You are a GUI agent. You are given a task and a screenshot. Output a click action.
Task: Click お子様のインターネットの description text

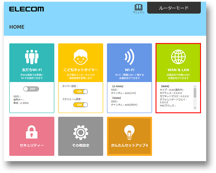[x=81, y=75]
